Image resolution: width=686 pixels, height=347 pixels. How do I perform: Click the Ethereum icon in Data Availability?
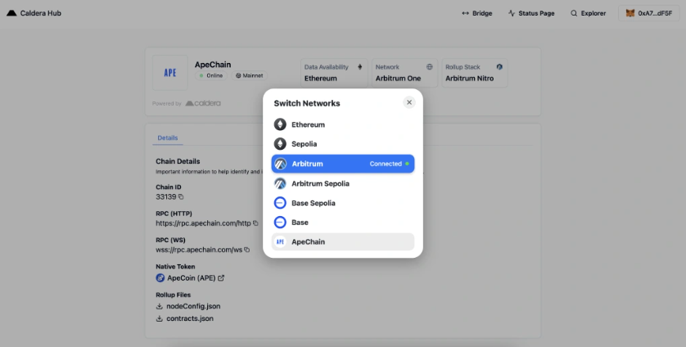pyautogui.click(x=360, y=67)
